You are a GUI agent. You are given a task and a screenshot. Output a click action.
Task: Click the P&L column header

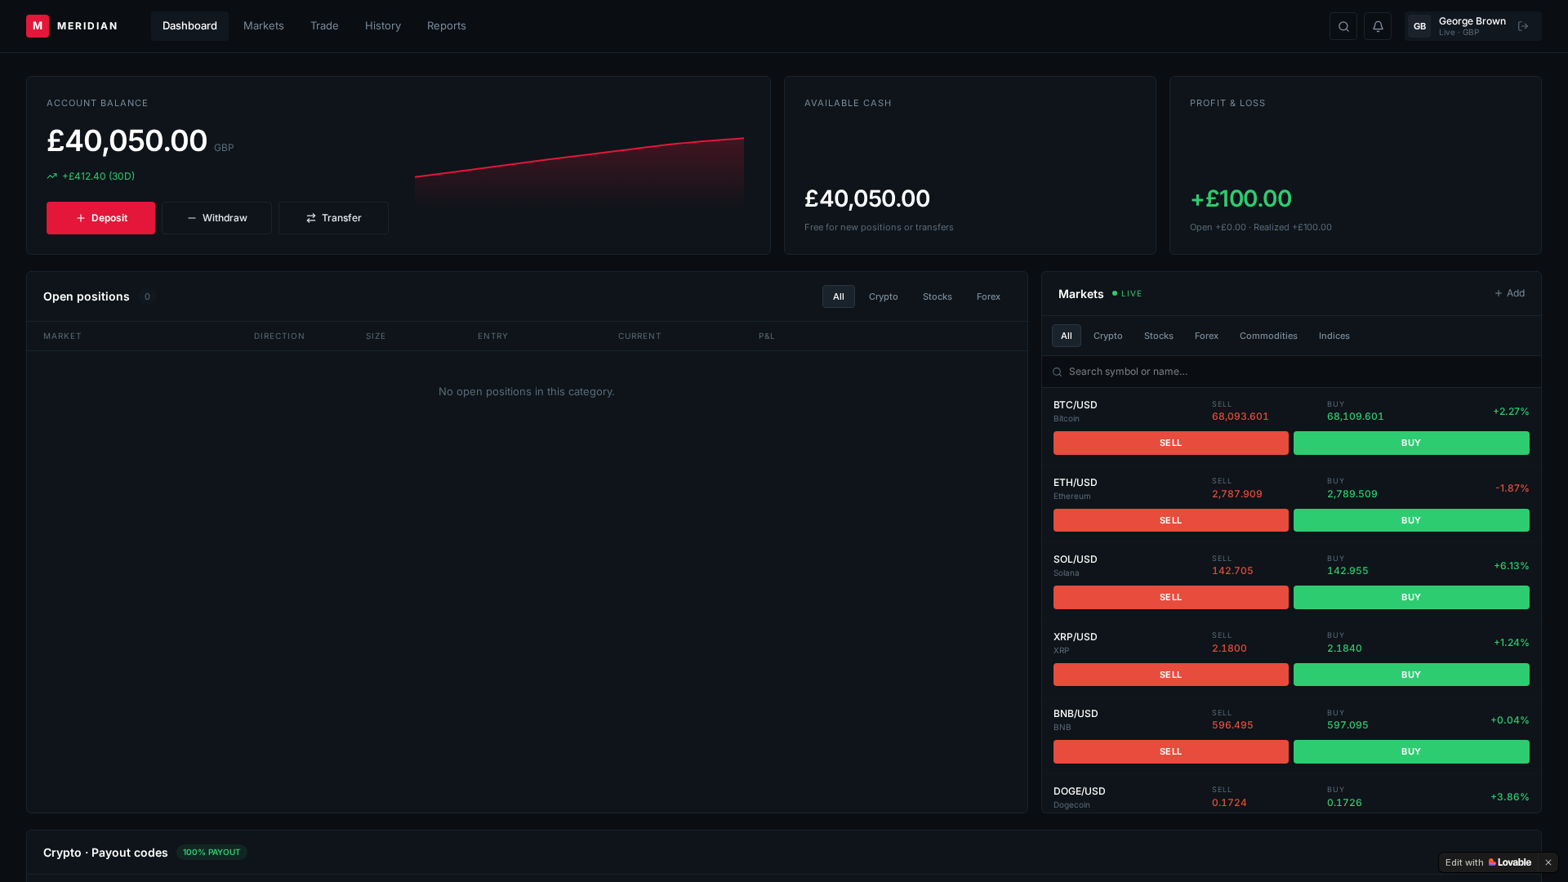[767, 336]
